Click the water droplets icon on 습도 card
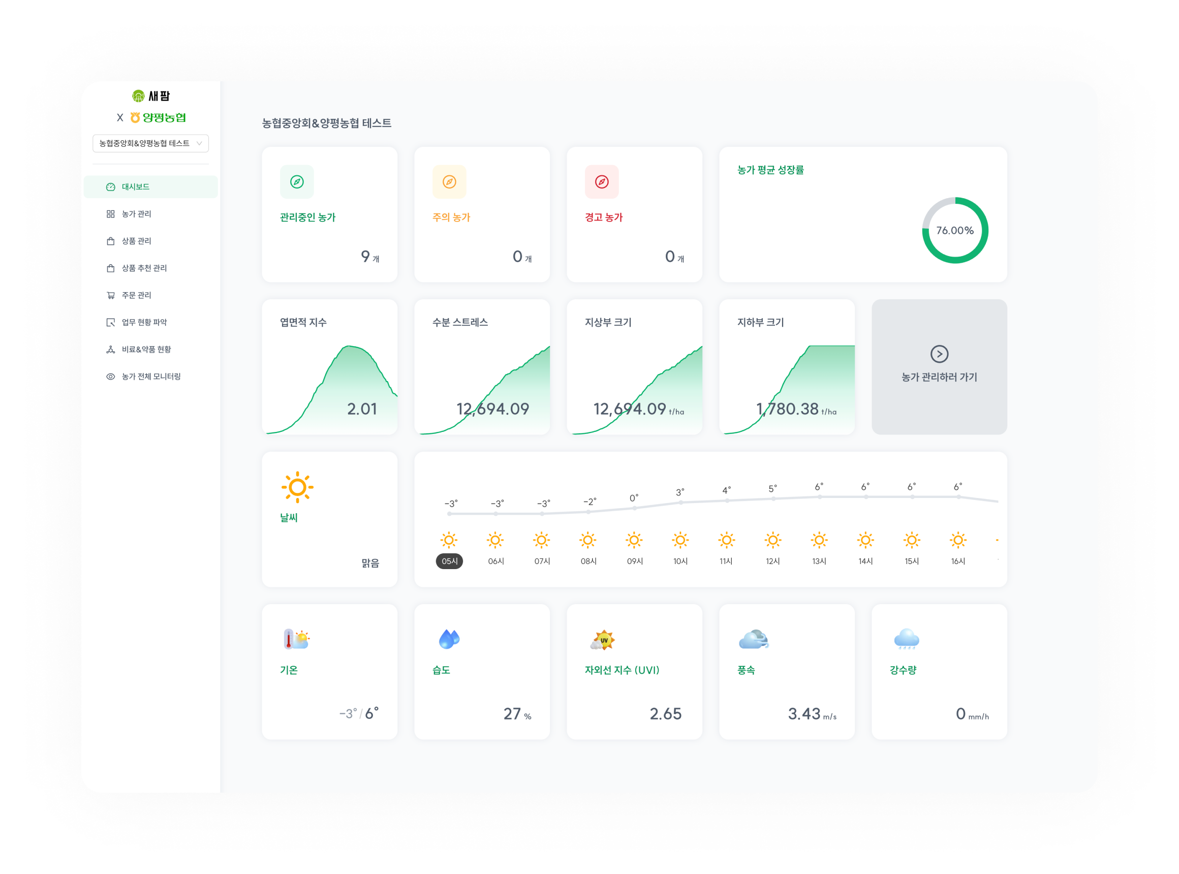 (449, 639)
